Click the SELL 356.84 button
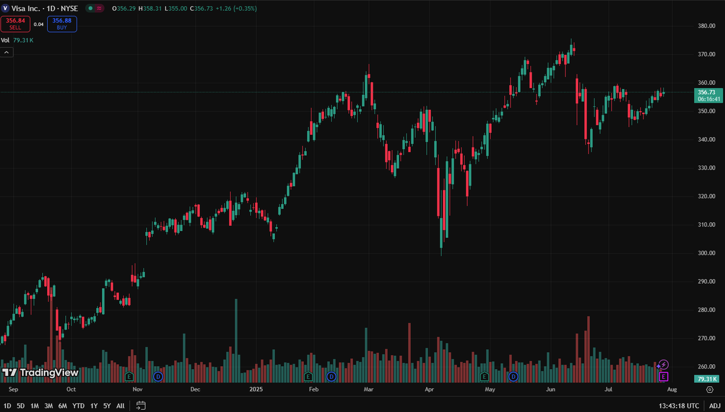Screen dimensions: 725x412 (x=14, y=24)
